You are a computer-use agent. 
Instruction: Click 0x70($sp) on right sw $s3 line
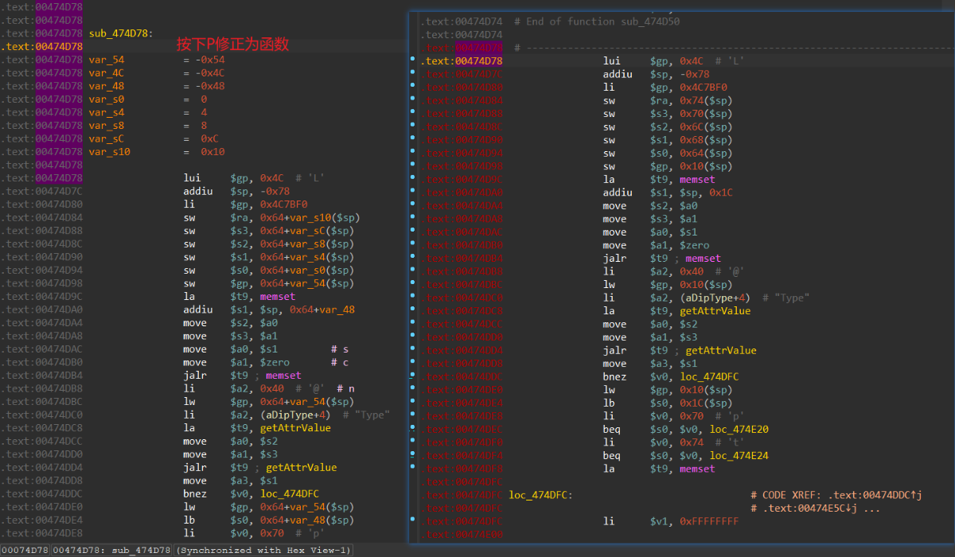point(706,114)
